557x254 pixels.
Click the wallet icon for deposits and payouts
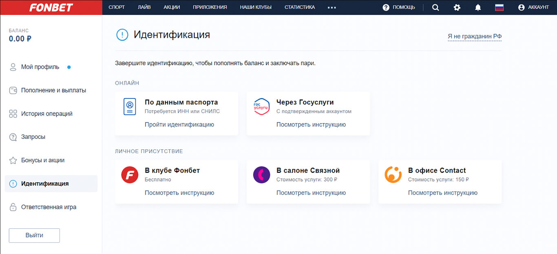click(x=13, y=90)
